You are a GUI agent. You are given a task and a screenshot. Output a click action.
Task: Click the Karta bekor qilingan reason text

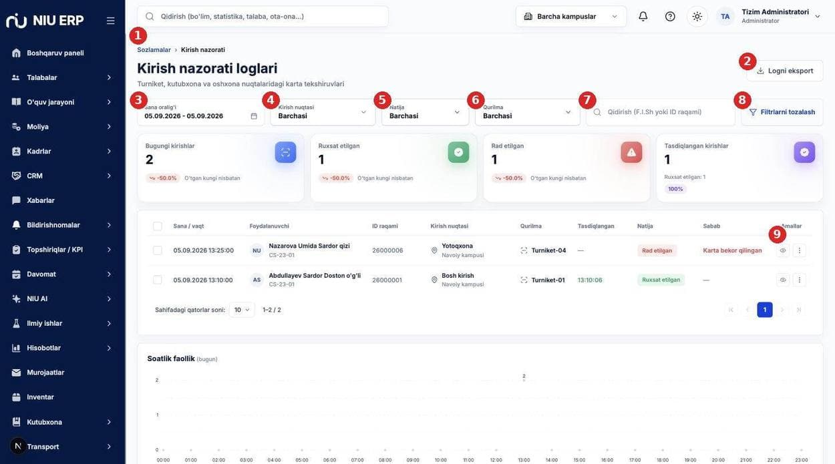point(732,250)
